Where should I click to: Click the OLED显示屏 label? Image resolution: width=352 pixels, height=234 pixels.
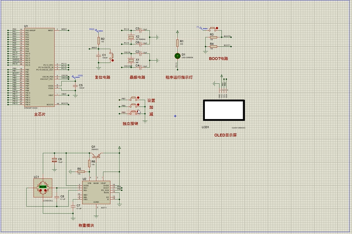point(225,135)
